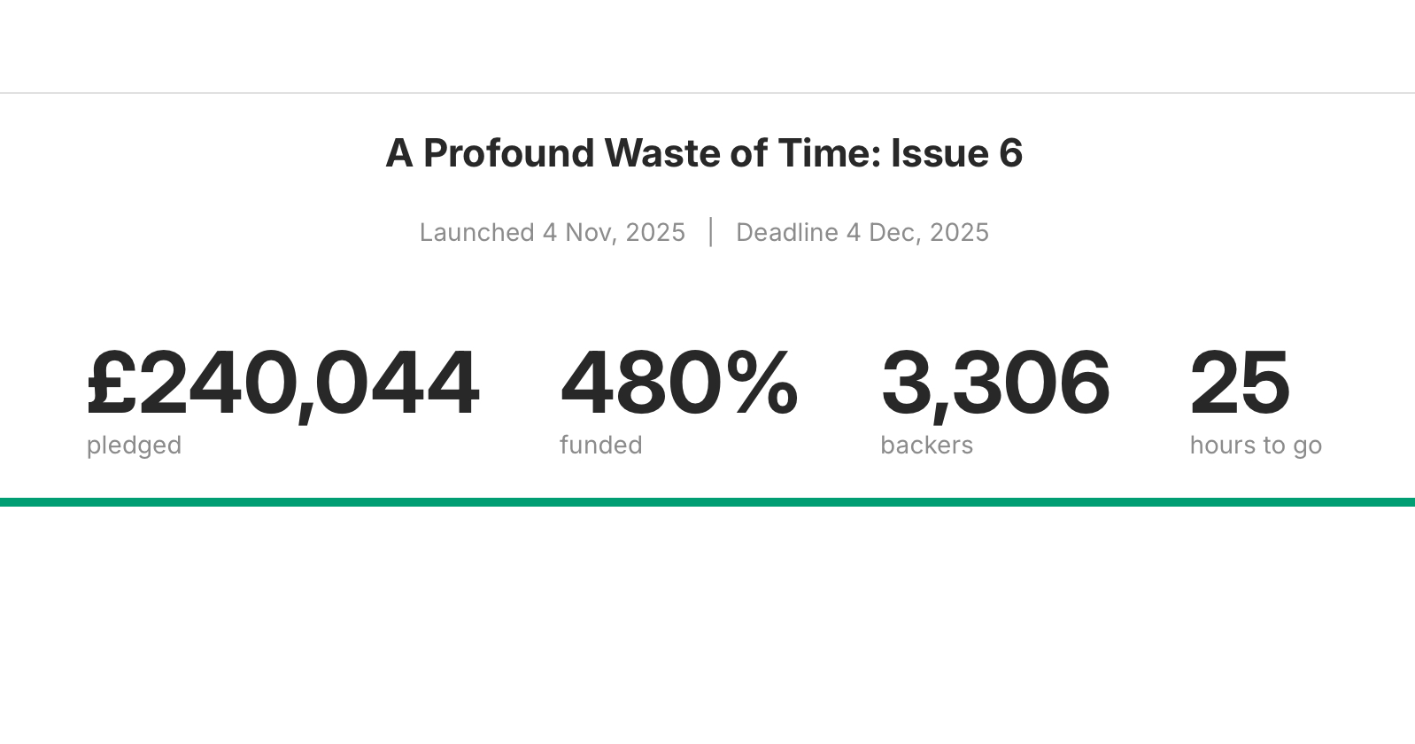Click the 'backers' label

pyautogui.click(x=926, y=445)
